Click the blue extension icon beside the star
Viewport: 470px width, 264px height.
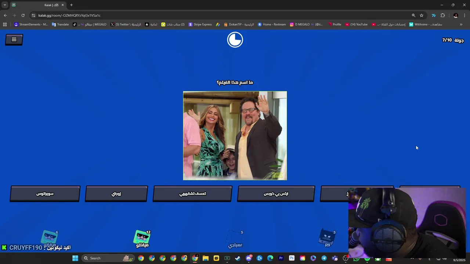coord(434,15)
